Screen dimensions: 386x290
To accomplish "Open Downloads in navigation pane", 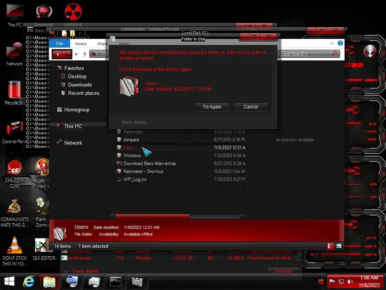I will (x=80, y=85).
